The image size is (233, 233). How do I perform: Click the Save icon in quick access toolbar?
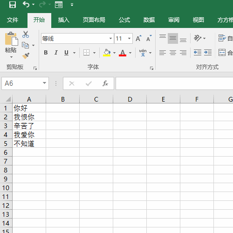point(13,5)
